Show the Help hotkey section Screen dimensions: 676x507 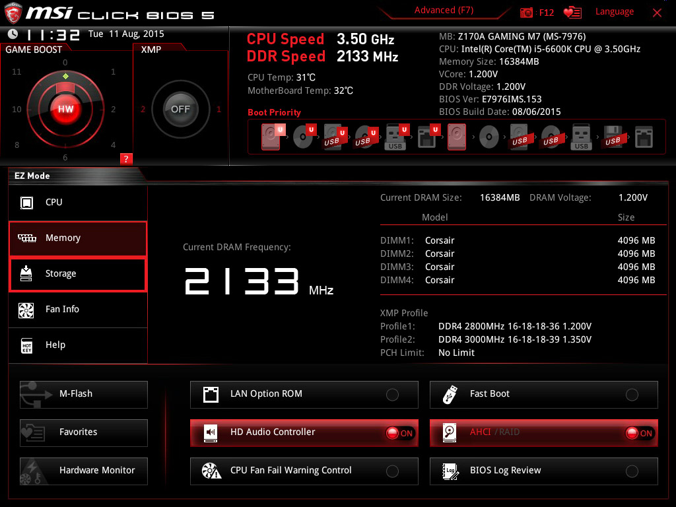78,345
